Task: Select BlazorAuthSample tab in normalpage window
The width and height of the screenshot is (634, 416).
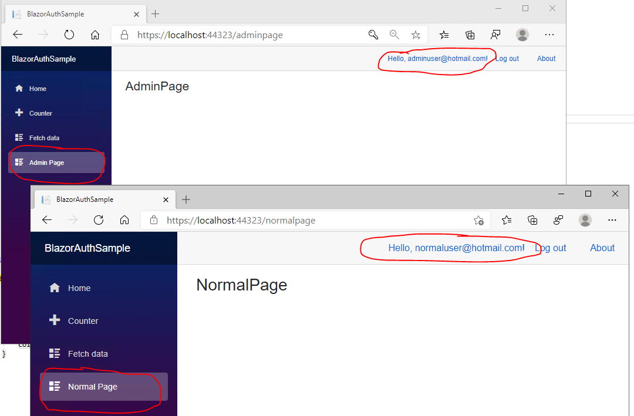Action: 105,199
